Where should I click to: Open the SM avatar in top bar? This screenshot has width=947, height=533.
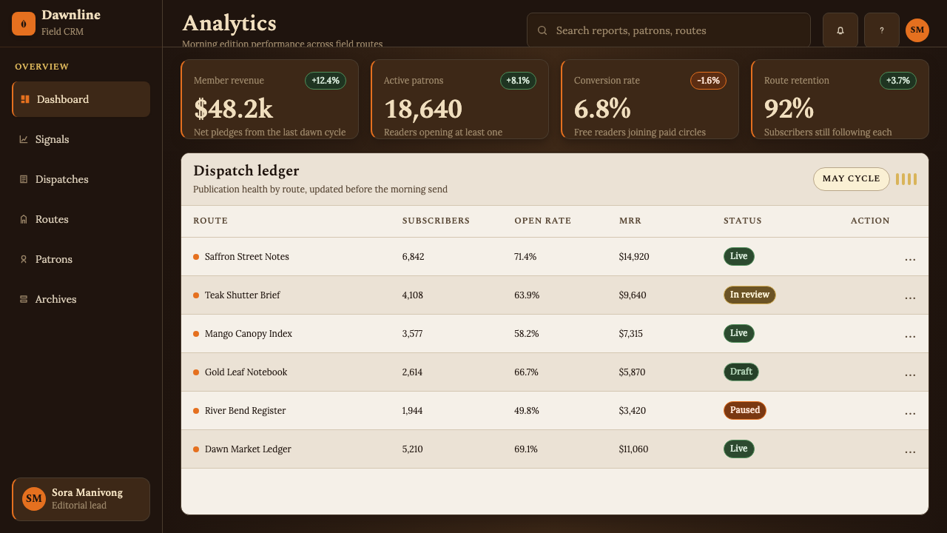pos(917,30)
